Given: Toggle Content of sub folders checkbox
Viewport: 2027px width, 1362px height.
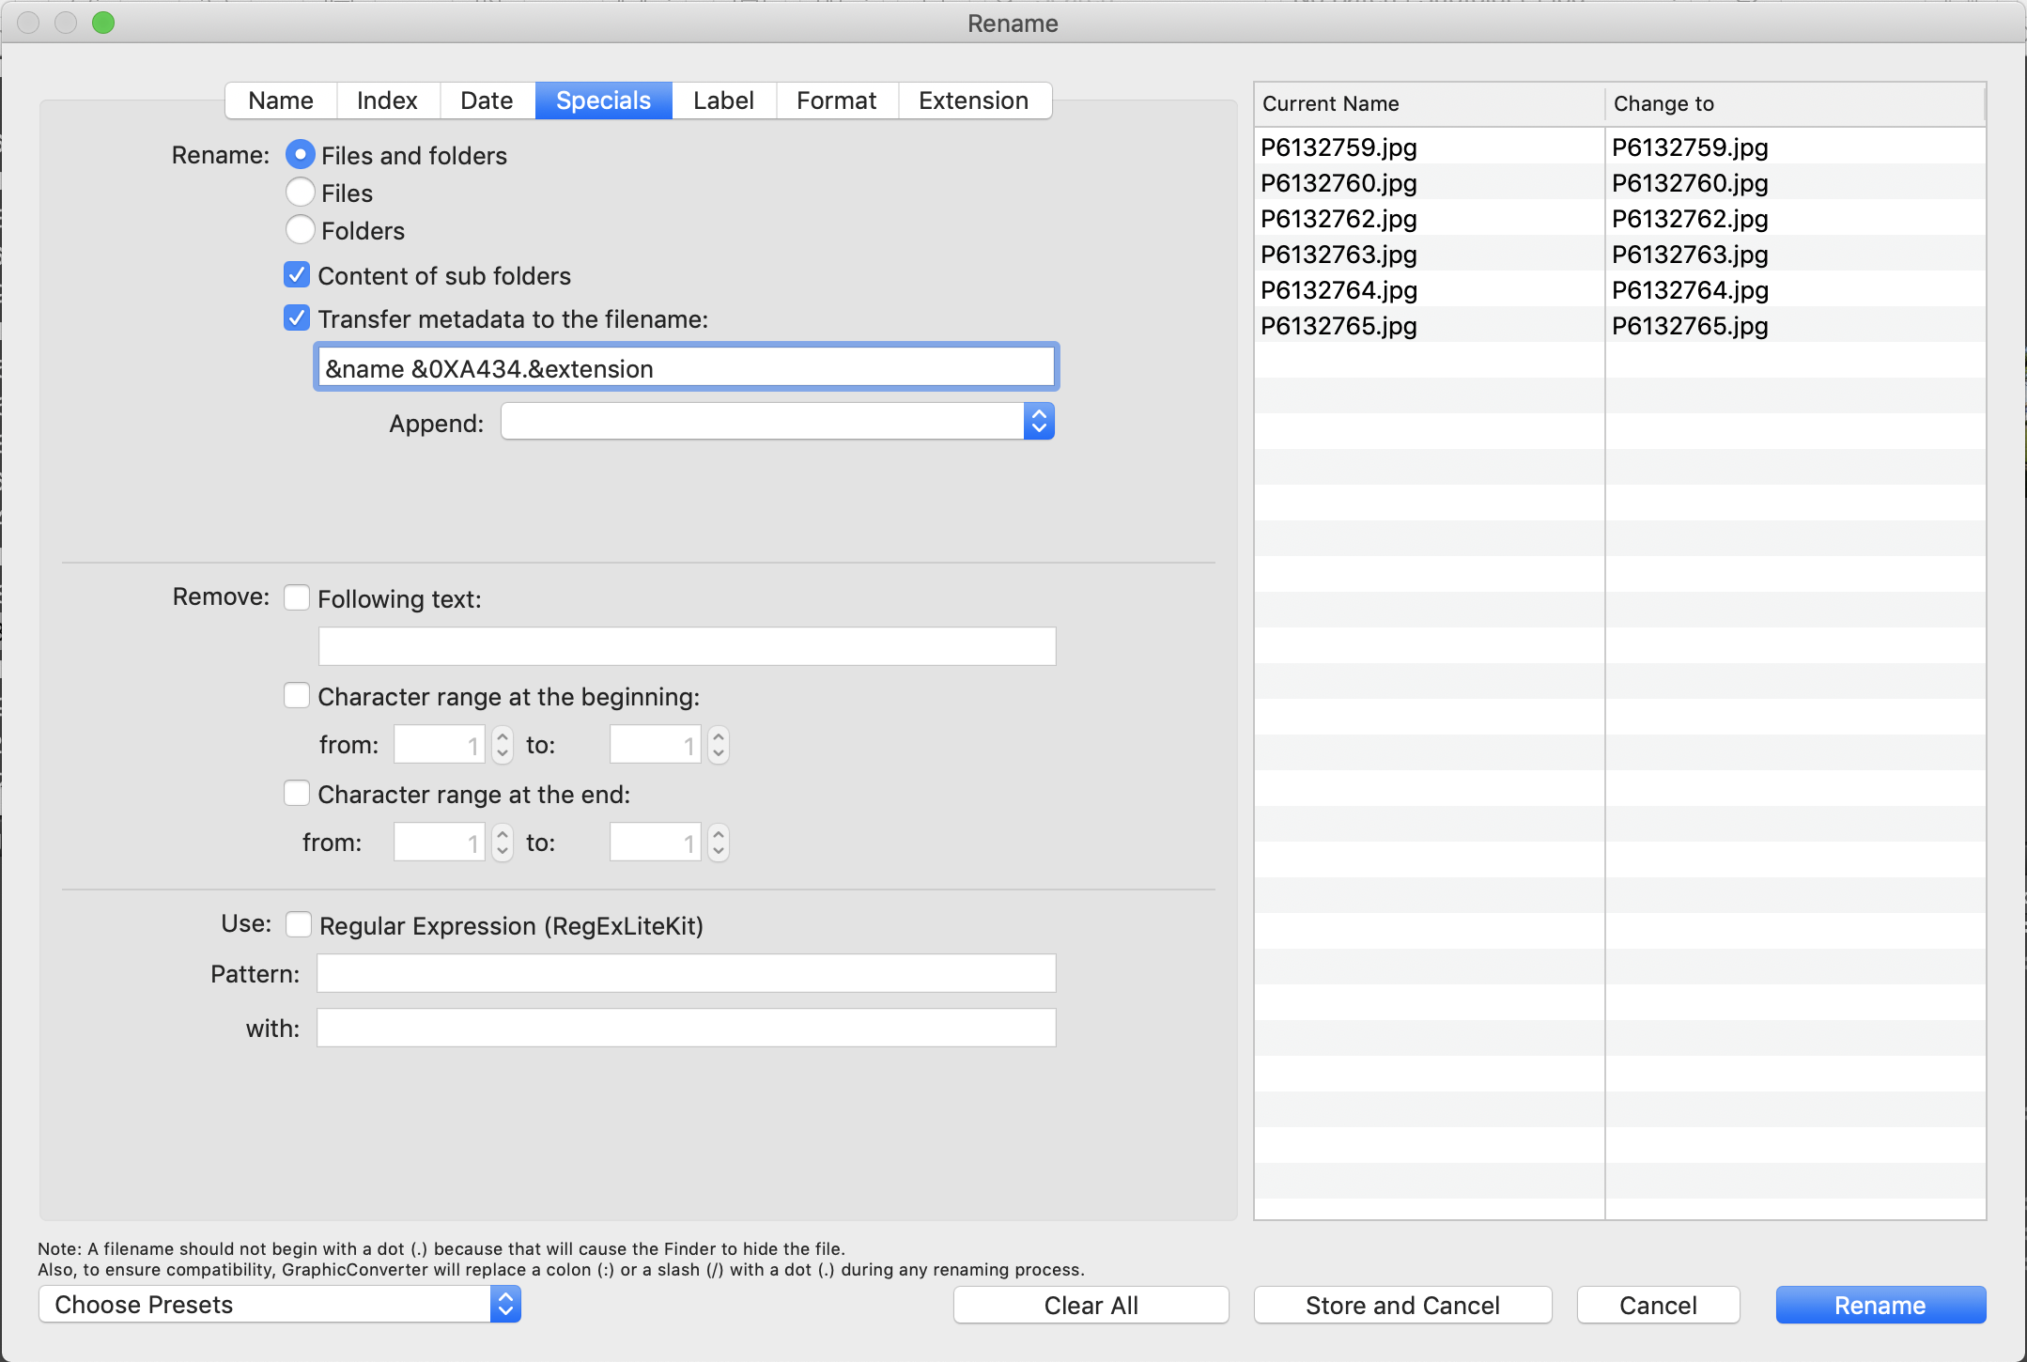Looking at the screenshot, I should pos(296,277).
